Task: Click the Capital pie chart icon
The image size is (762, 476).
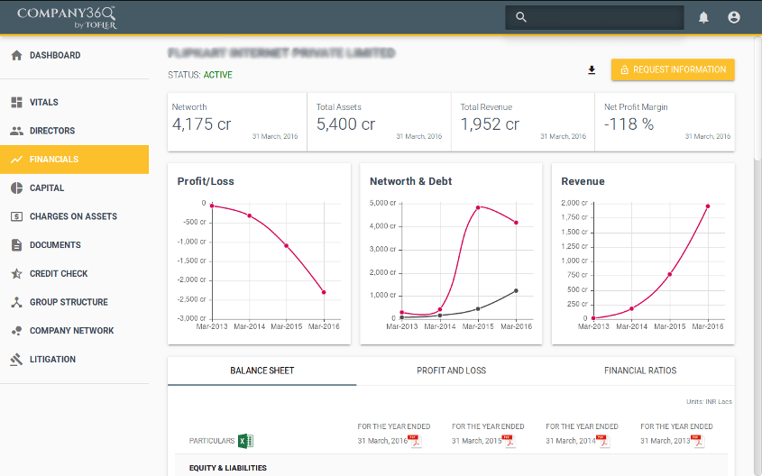Action: tap(16, 188)
